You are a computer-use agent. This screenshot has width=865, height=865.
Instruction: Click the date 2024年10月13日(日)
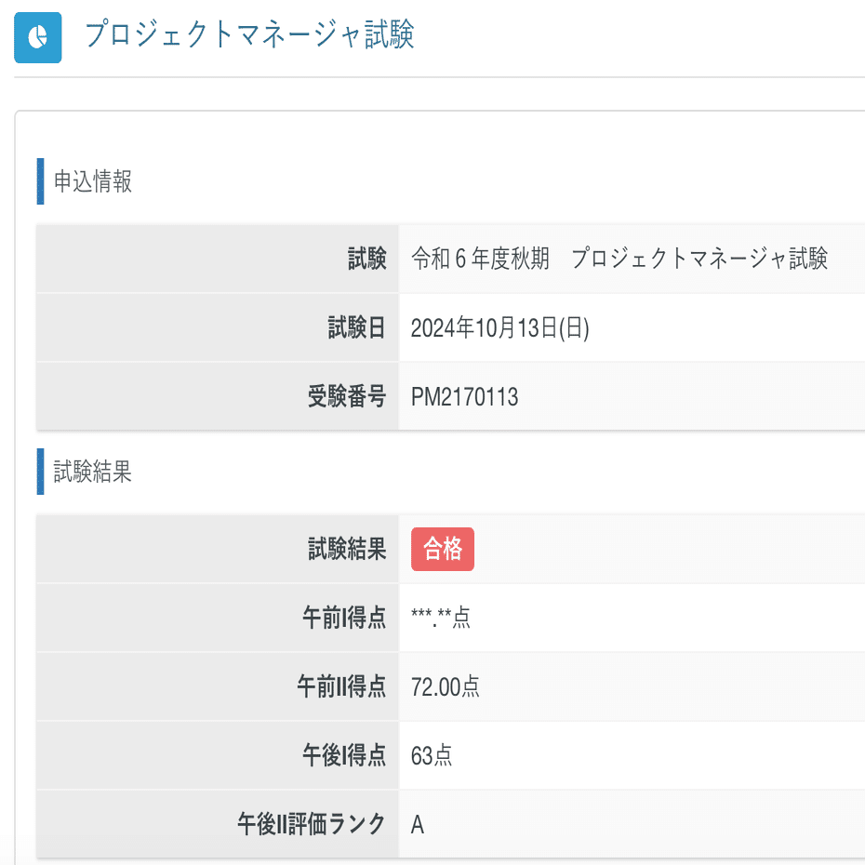(500, 328)
